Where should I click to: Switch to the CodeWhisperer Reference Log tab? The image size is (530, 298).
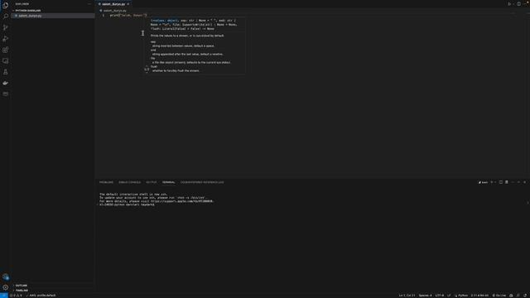pyautogui.click(x=202, y=182)
